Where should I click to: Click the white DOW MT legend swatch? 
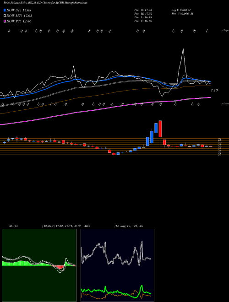(5, 16)
